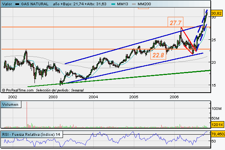Click the MM200 gray legend swatch
Viewport: 225px width, 150px height.
[x=134, y=4]
